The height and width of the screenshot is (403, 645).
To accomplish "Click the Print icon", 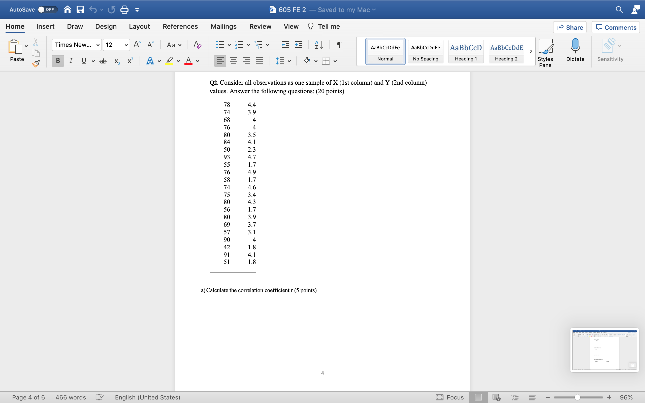I will coord(124,9).
